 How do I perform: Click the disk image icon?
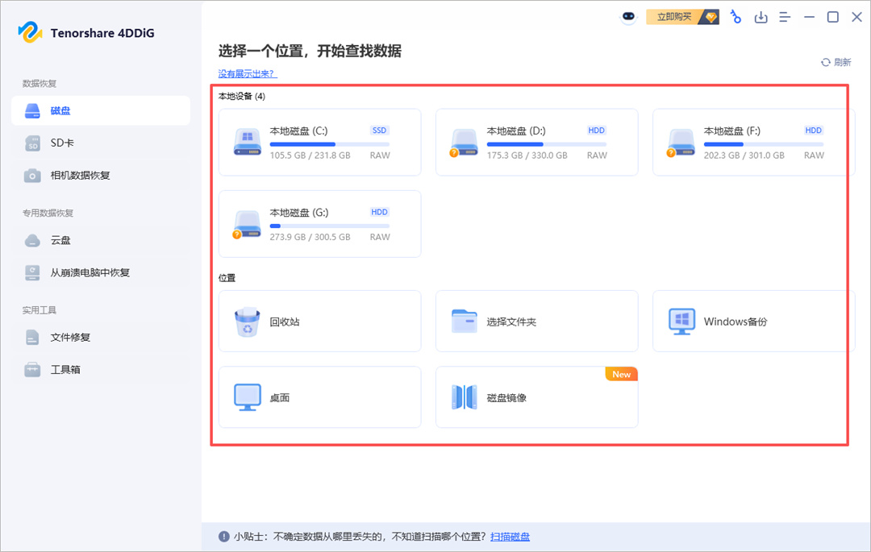tap(464, 397)
